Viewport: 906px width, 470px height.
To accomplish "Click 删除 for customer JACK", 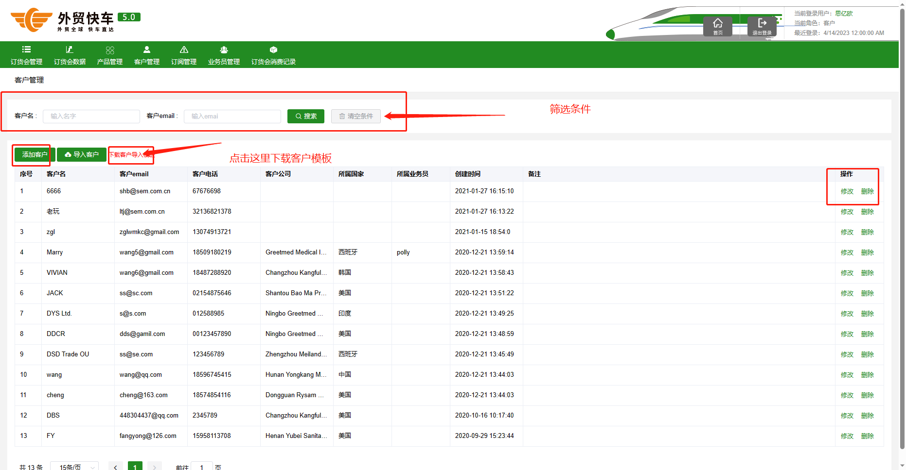I will pyautogui.click(x=867, y=293).
